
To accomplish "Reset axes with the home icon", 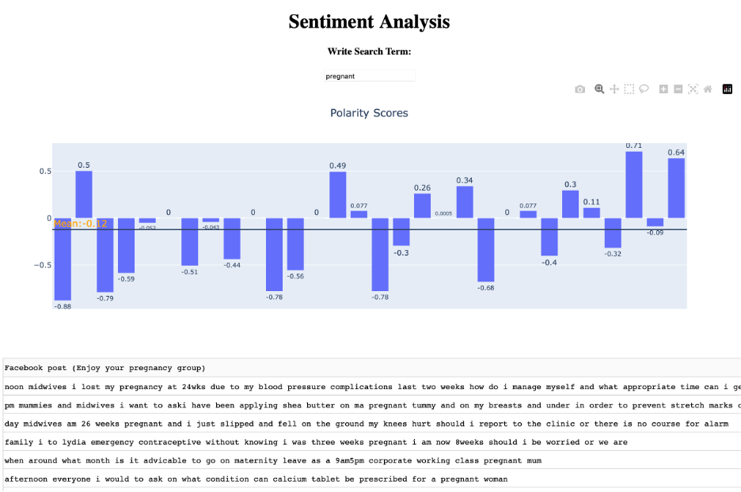I will pyautogui.click(x=708, y=89).
